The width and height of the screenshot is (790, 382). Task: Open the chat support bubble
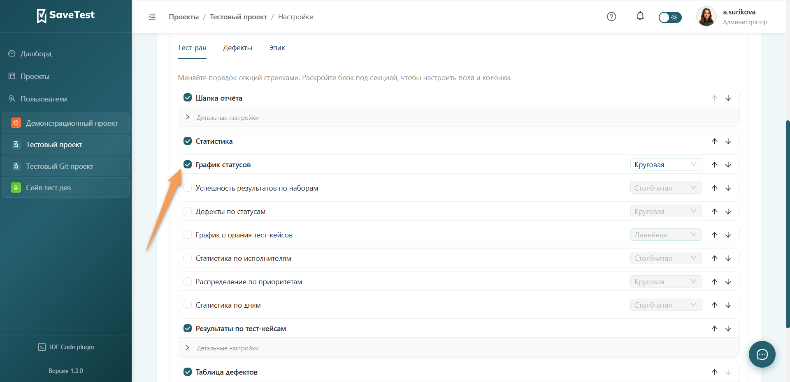tap(762, 354)
